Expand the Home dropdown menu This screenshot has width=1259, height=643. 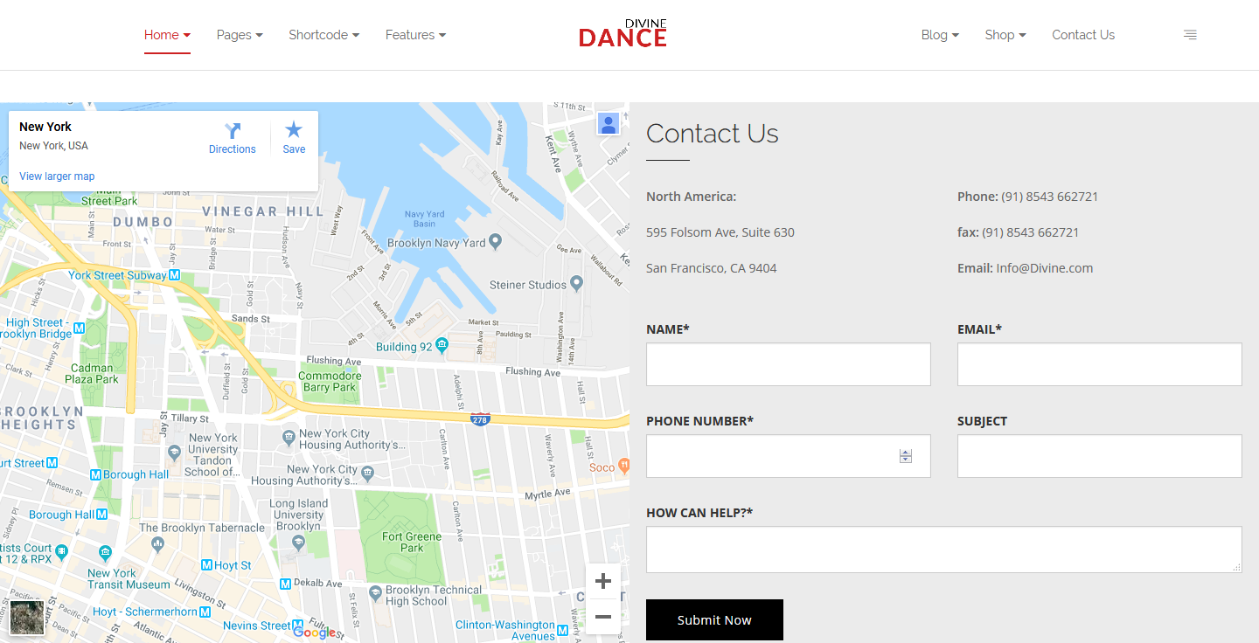click(167, 35)
